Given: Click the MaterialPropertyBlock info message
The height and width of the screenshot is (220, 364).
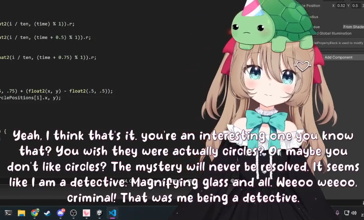Looking at the screenshot, I should (x=338, y=43).
